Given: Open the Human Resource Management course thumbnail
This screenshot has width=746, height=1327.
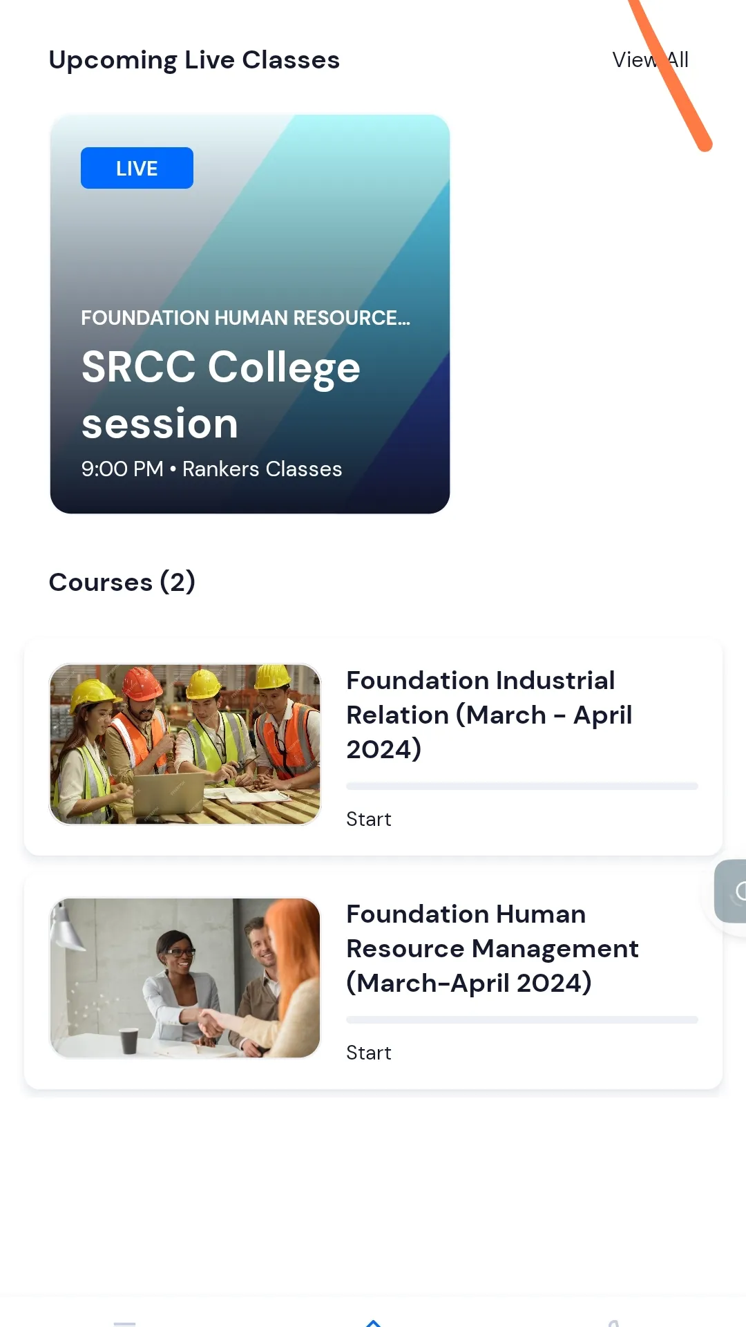Looking at the screenshot, I should [185, 978].
